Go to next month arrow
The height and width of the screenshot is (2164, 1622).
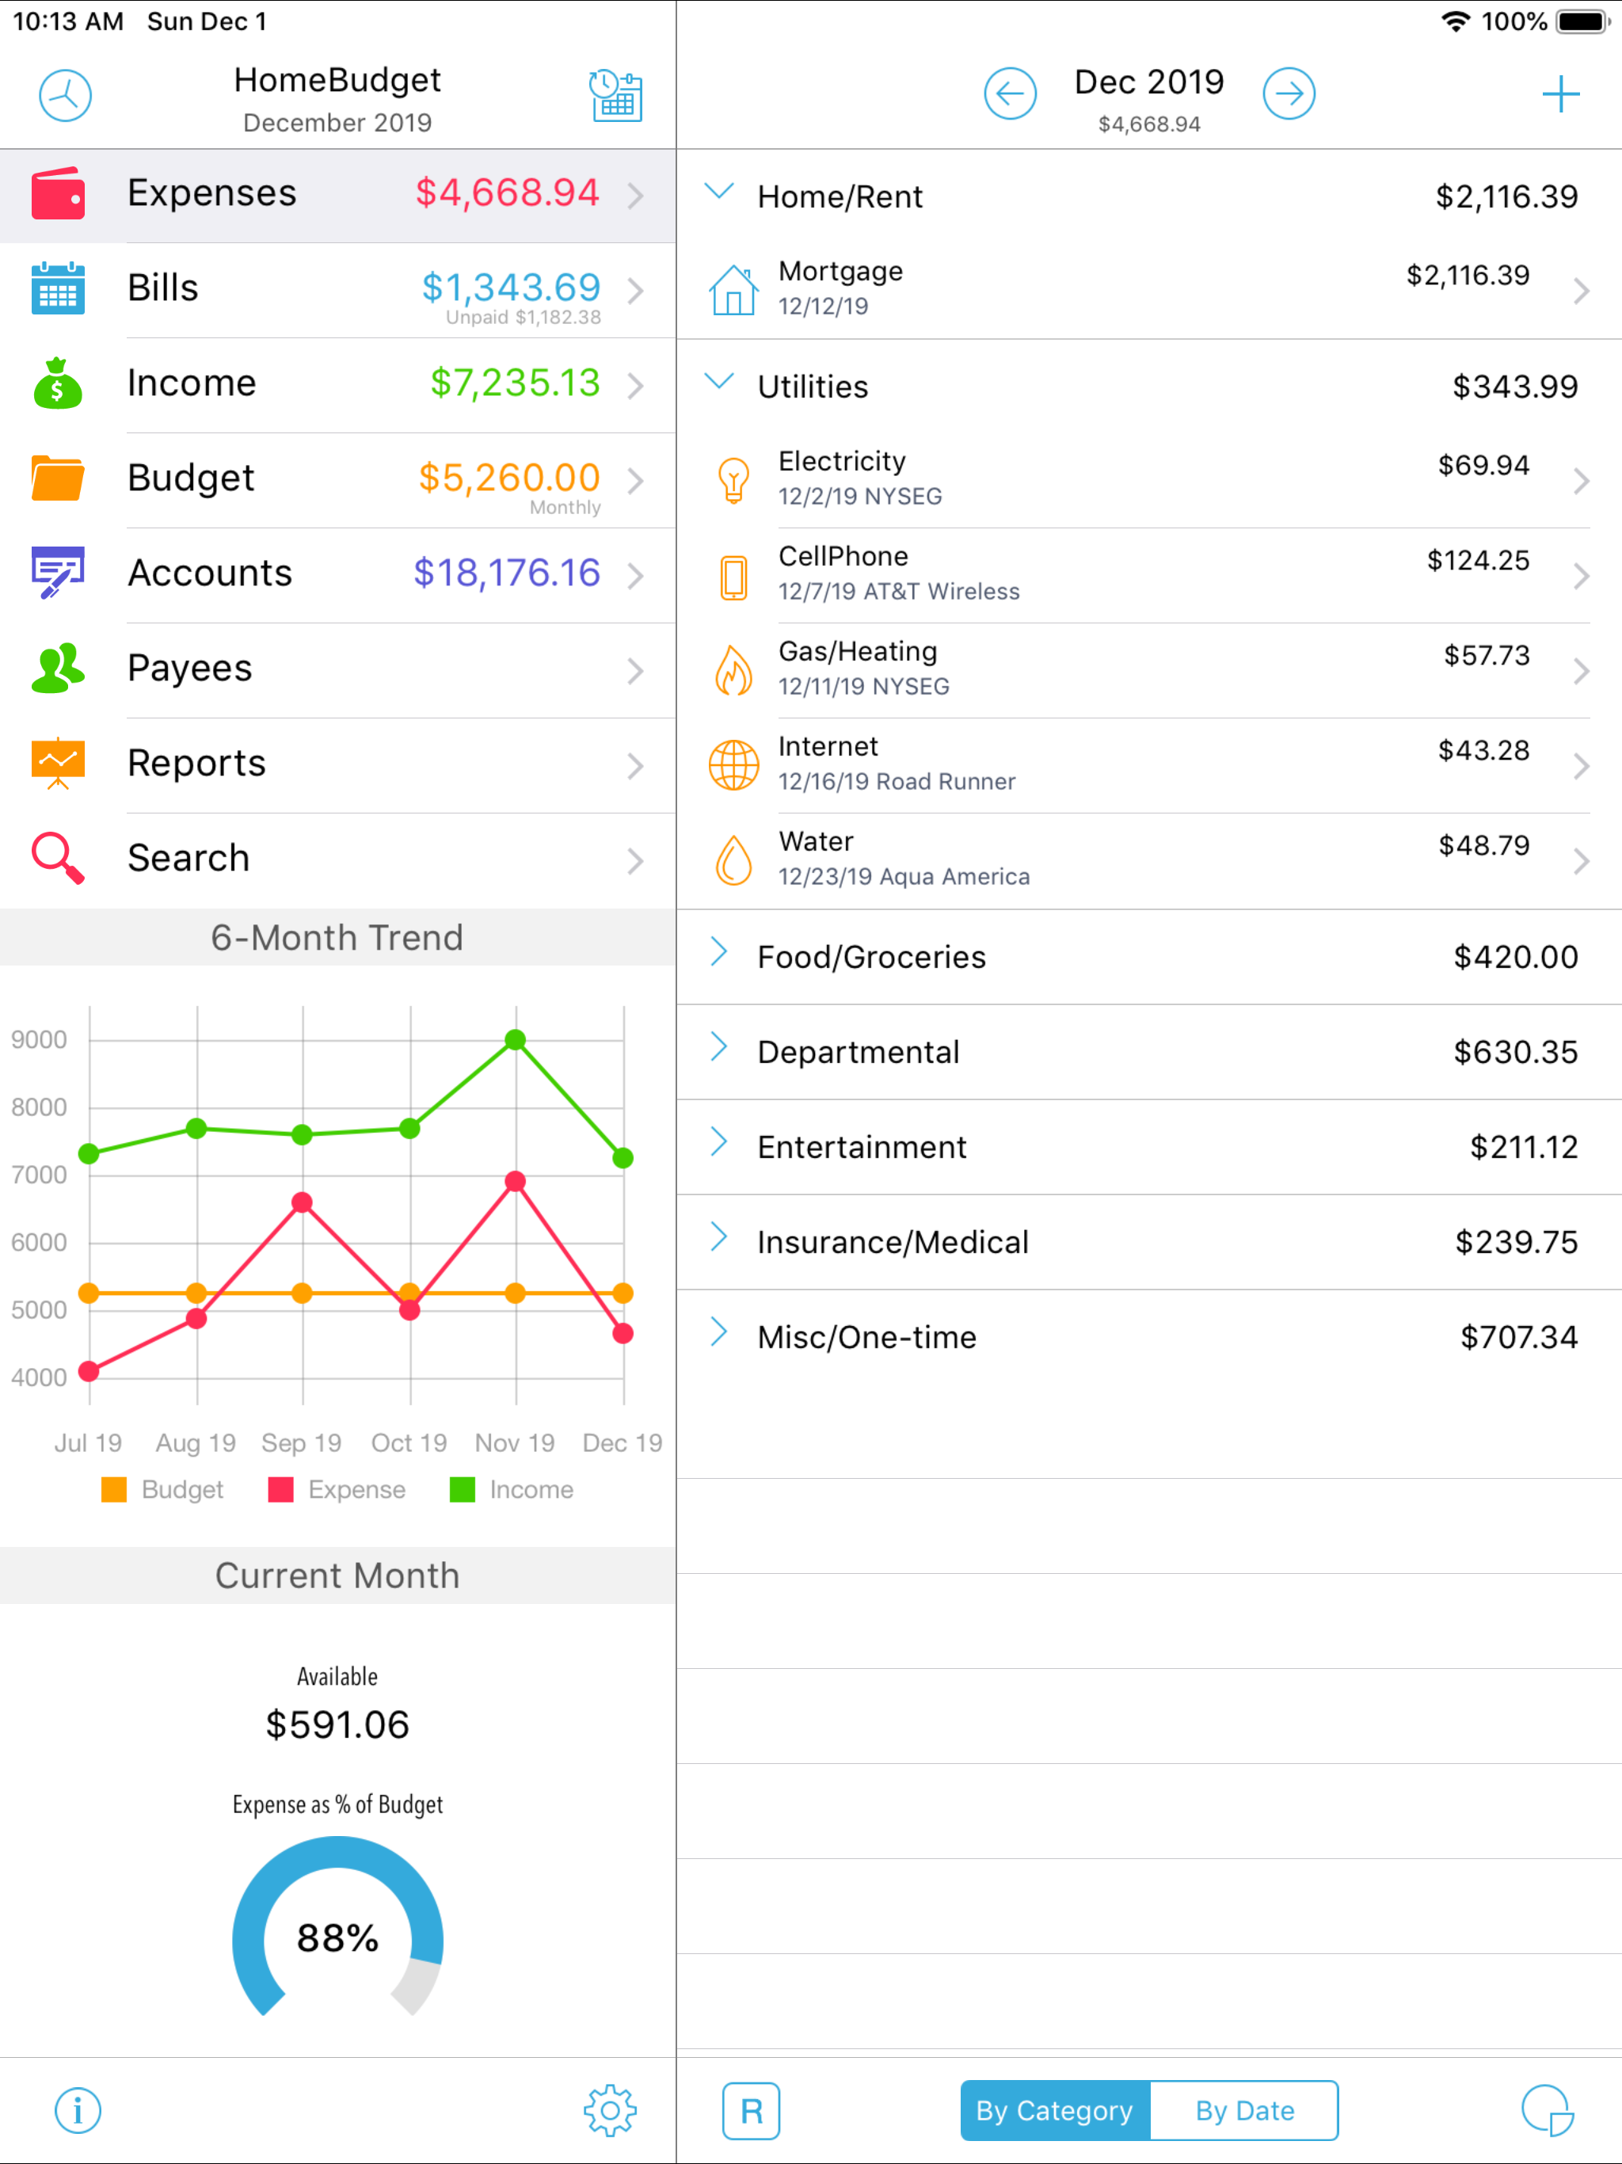click(1289, 94)
